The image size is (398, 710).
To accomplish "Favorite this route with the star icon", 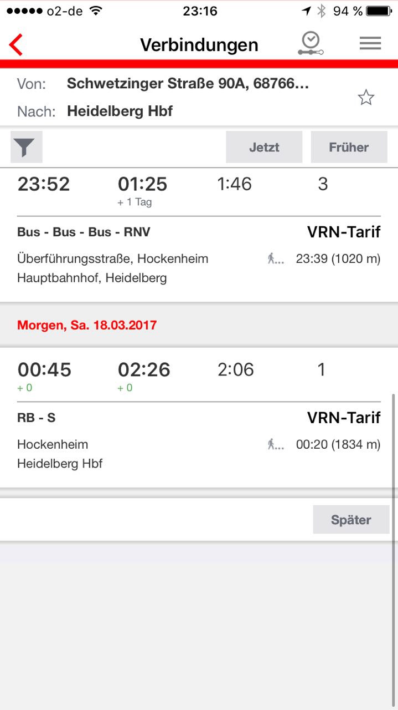I will coord(366,98).
